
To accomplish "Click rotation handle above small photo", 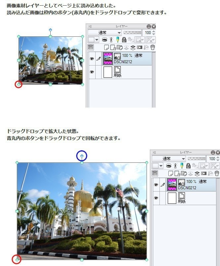I will coord(50,30).
